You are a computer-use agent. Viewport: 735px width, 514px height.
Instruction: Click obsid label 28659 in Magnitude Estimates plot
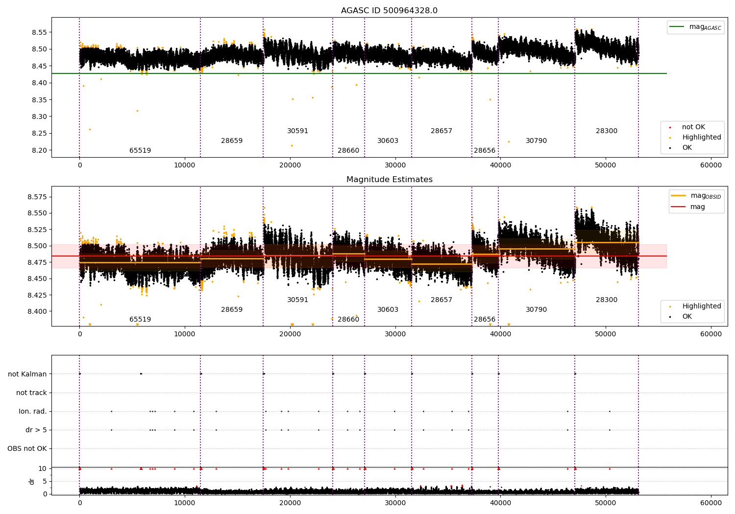point(232,310)
